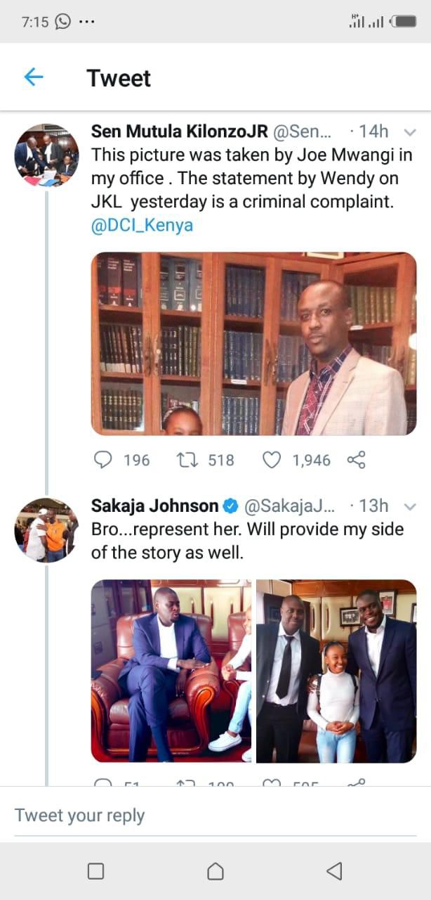Viewport: 431px width, 900px height.
Task: Open Android recent apps square button
Action: click(95, 871)
